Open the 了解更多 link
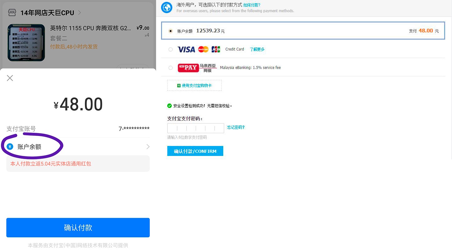This screenshot has height=252, width=452. point(257,49)
